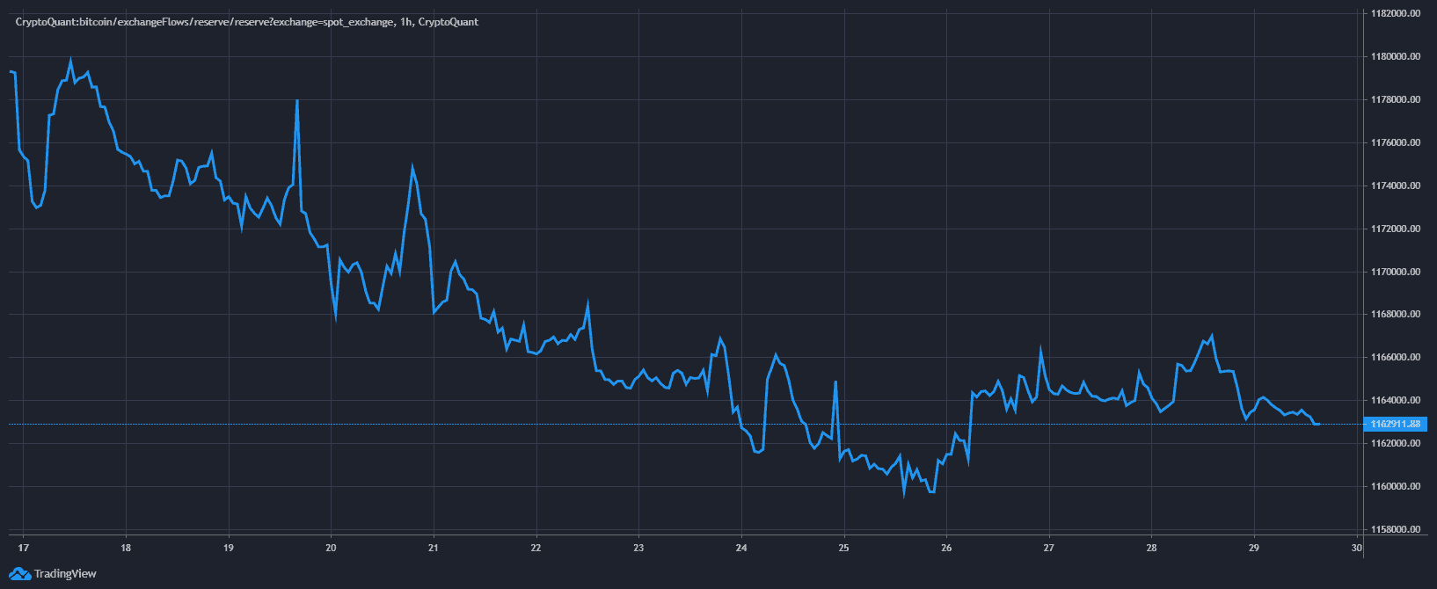
Task: Click the current value label 1162911.88
Action: [x=1396, y=424]
